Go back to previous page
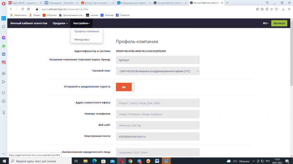Image resolution: width=293 pixels, height=164 pixels. pyautogui.click(x=11, y=9)
